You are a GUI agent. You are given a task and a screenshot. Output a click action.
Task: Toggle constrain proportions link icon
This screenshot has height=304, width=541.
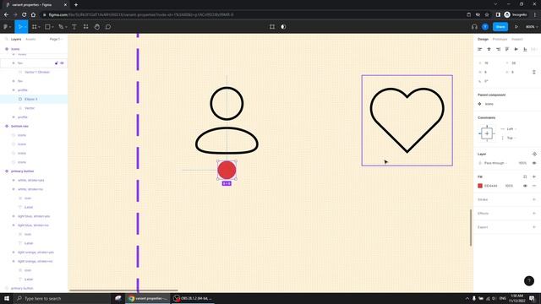(x=534, y=72)
